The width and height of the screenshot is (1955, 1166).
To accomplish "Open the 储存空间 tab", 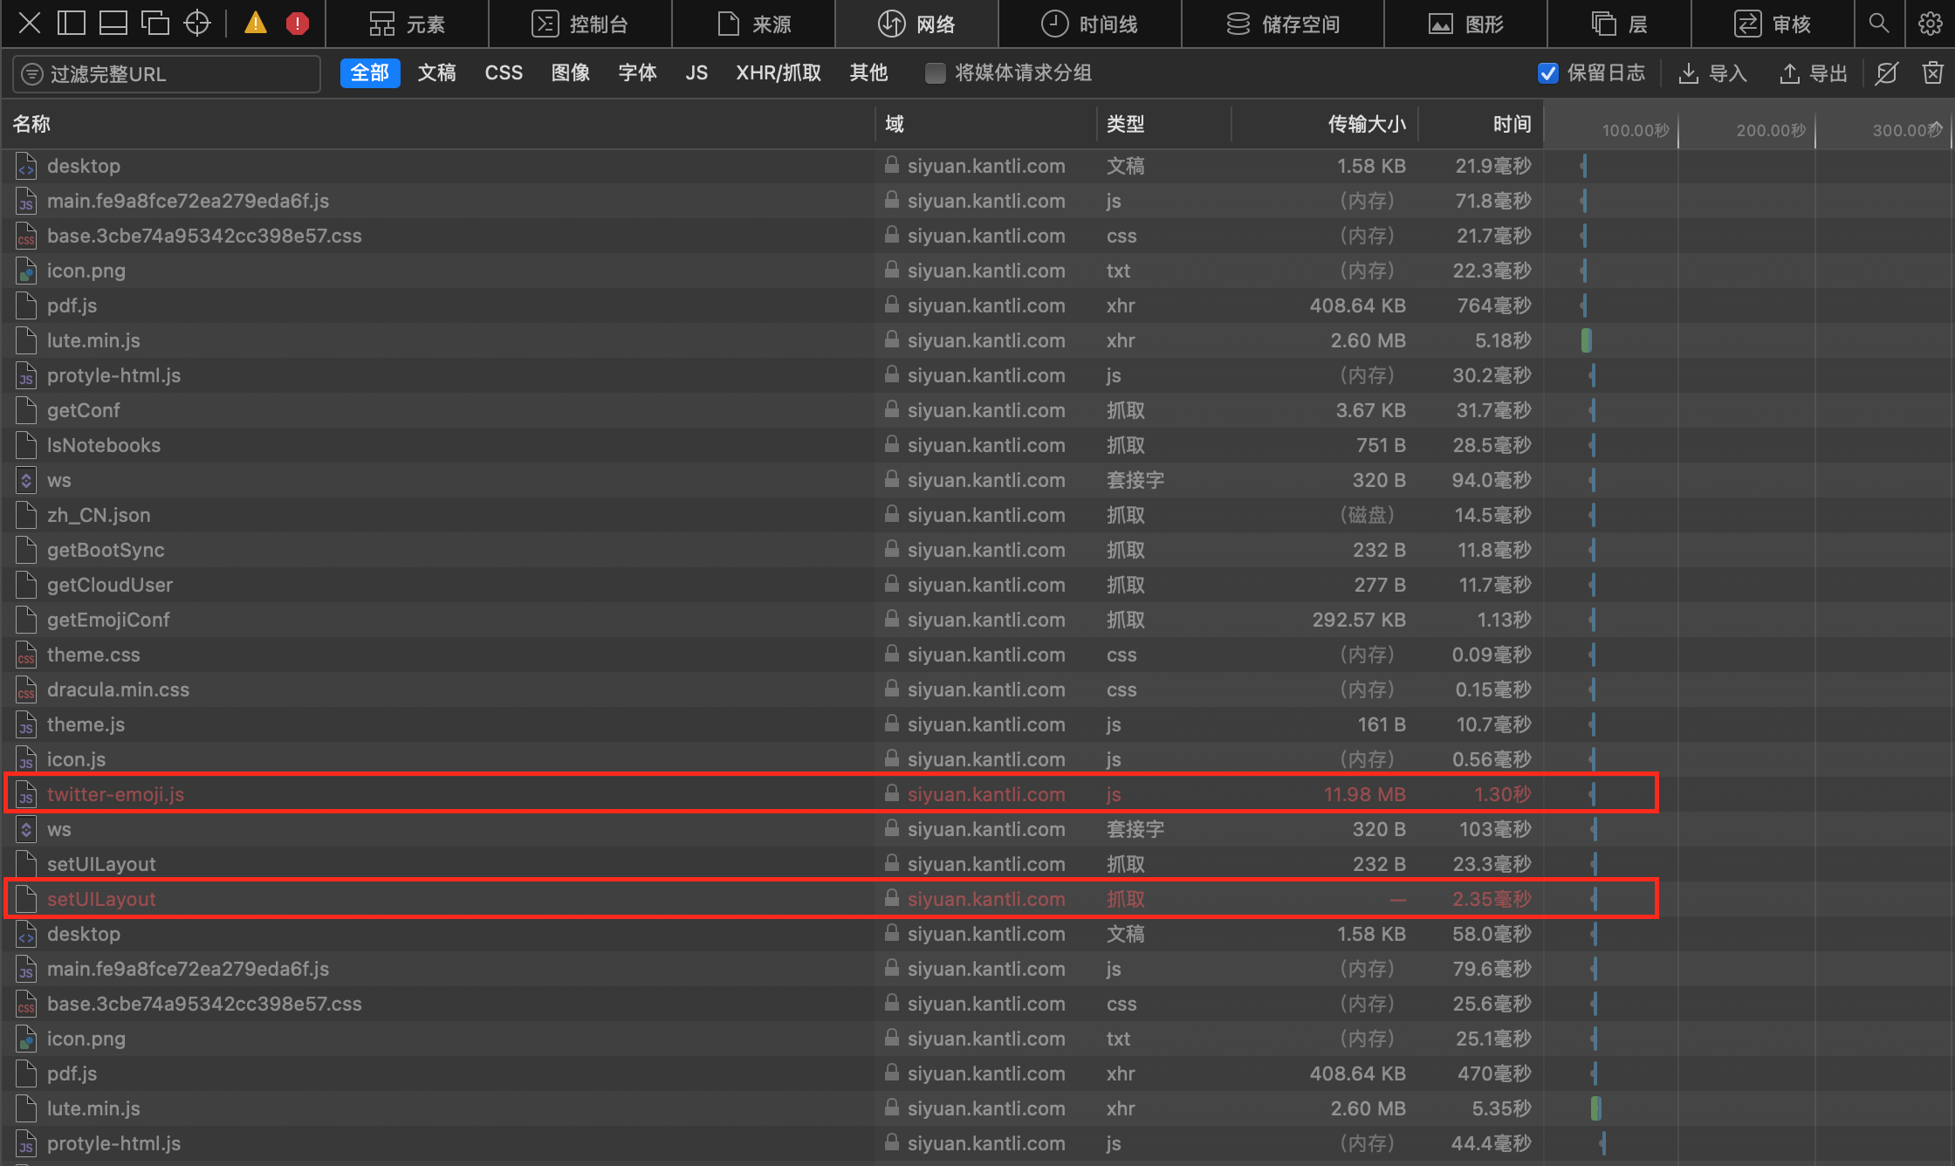I will (1283, 24).
